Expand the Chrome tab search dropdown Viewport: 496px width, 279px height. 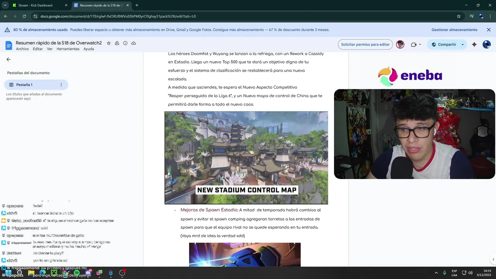5,5
